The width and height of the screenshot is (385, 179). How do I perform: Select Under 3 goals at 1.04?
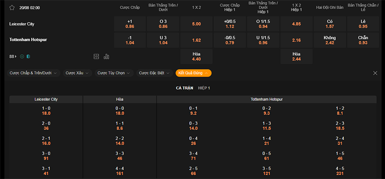click(x=163, y=40)
